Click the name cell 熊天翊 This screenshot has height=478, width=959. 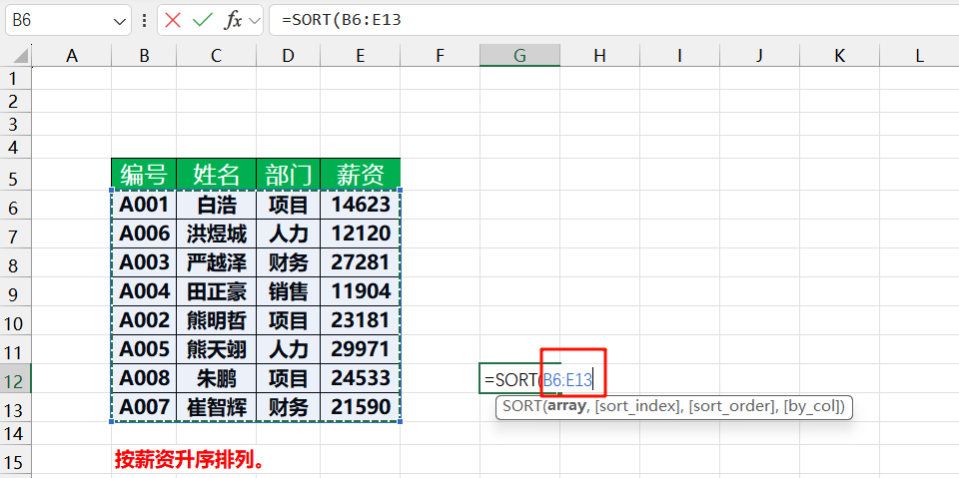point(216,349)
